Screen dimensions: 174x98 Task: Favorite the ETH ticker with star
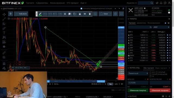pos(167,38)
